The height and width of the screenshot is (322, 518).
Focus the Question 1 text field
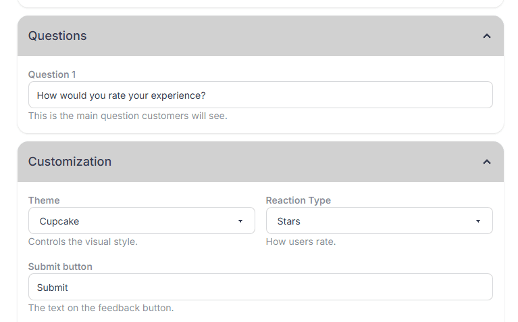pos(260,95)
